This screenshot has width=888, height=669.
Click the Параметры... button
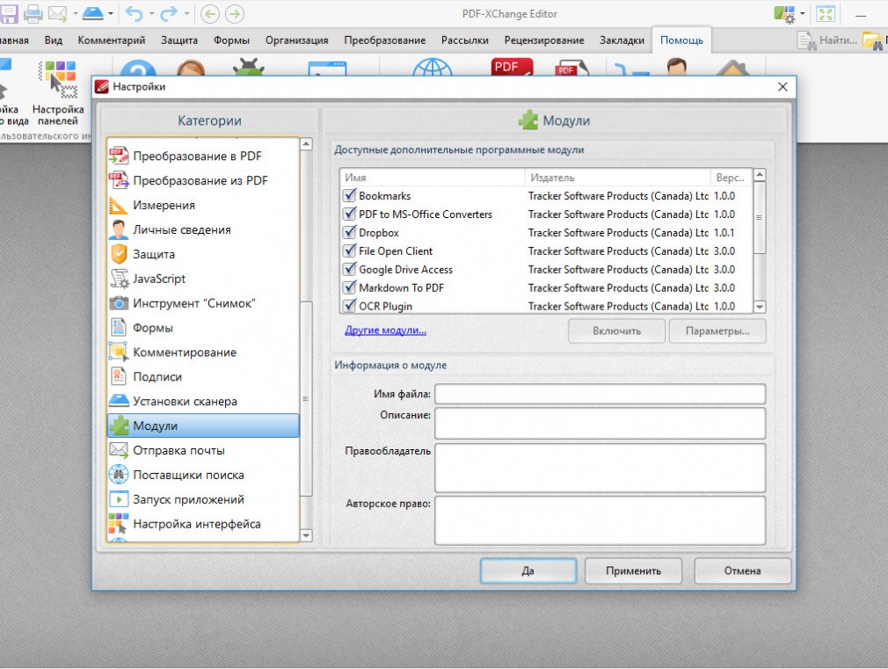[x=717, y=331]
